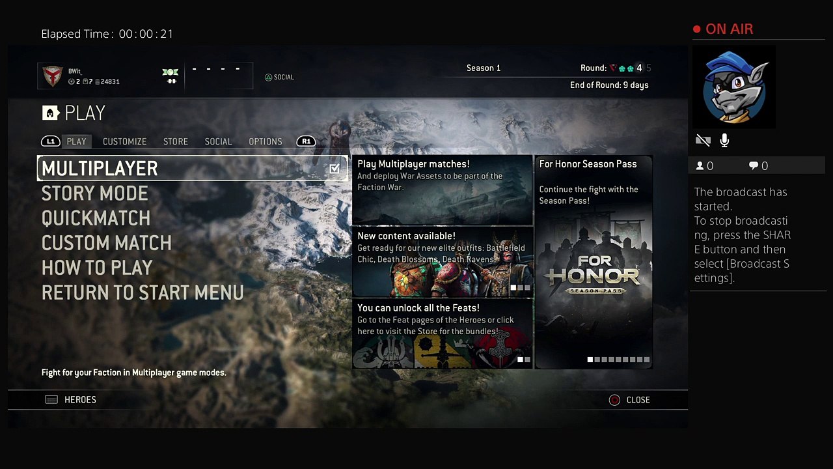This screenshot has height=469, width=833.
Task: Click the round number 4
Action: 639,68
